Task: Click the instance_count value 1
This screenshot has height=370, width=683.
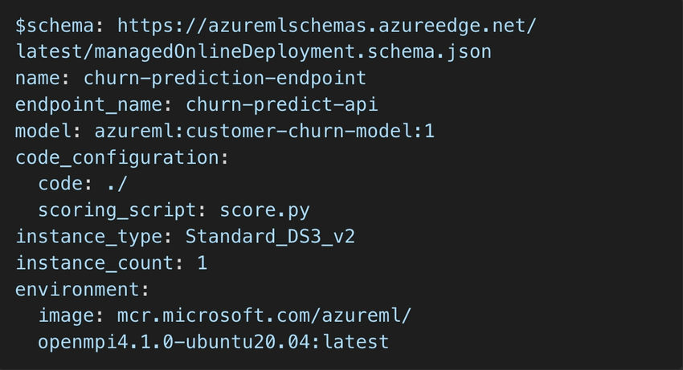Action: pyautogui.click(x=202, y=263)
